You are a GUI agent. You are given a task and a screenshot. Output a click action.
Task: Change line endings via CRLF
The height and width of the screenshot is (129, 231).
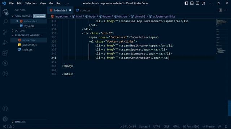pos(166,126)
